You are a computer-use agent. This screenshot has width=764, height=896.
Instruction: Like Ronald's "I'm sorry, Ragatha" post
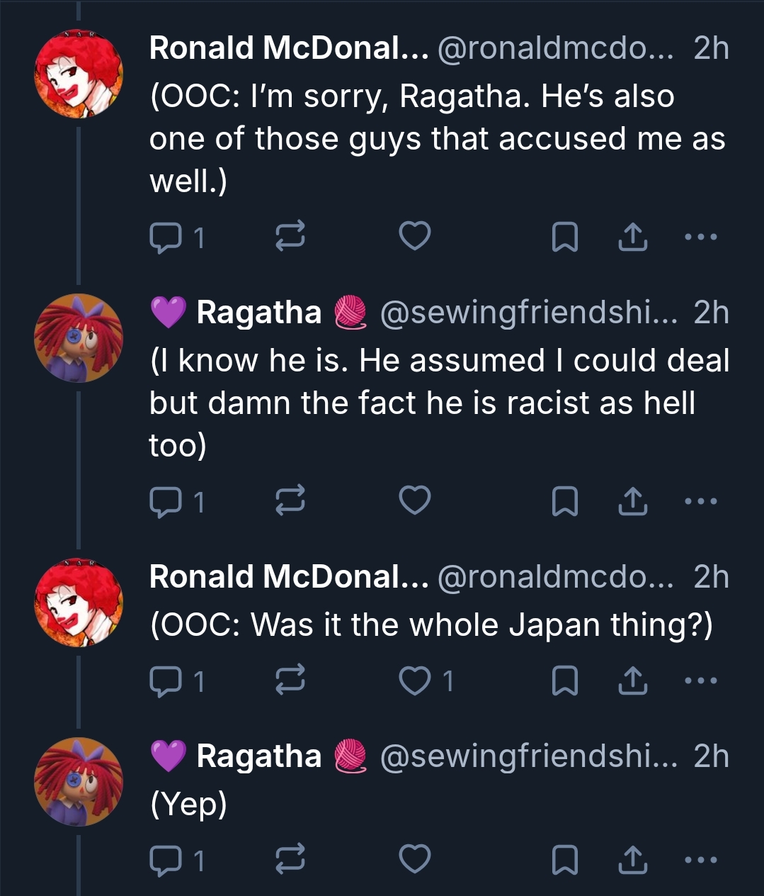point(415,237)
